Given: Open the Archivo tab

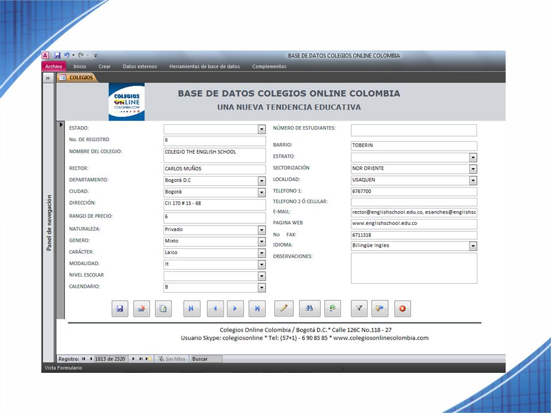Looking at the screenshot, I should pos(53,67).
